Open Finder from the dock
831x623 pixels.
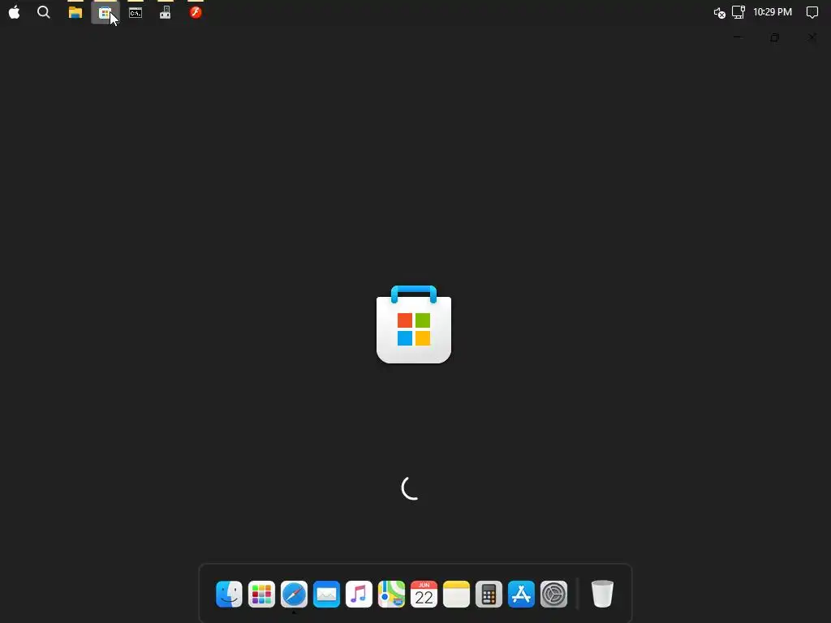pyautogui.click(x=229, y=594)
